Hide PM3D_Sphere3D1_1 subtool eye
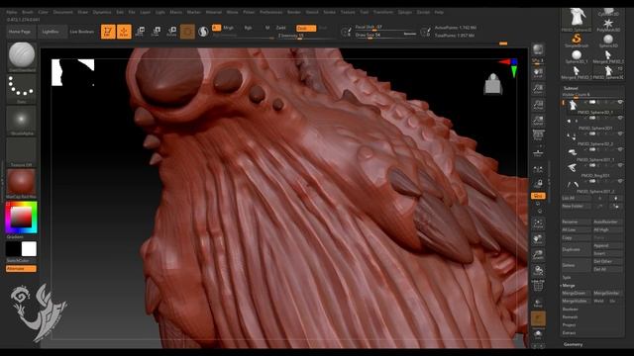 click(620, 149)
